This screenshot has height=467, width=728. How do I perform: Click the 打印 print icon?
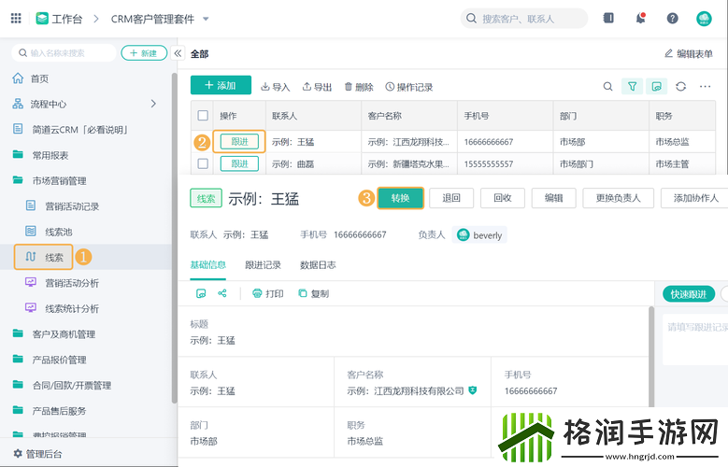click(257, 293)
